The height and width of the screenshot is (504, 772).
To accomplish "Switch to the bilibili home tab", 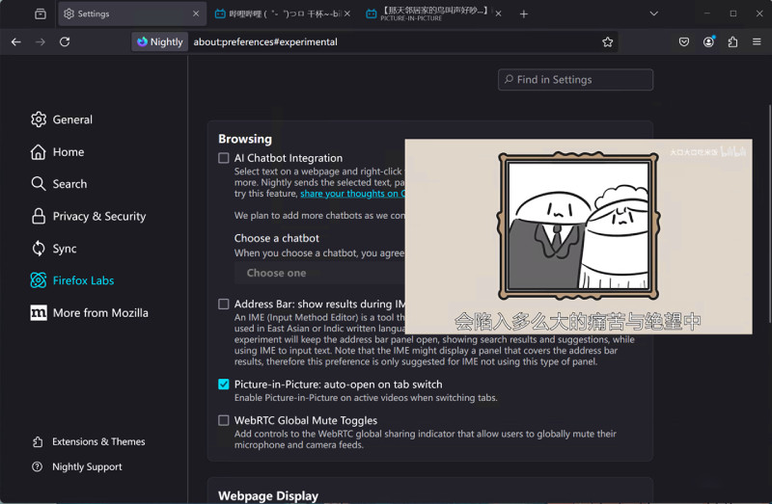I will [x=283, y=13].
